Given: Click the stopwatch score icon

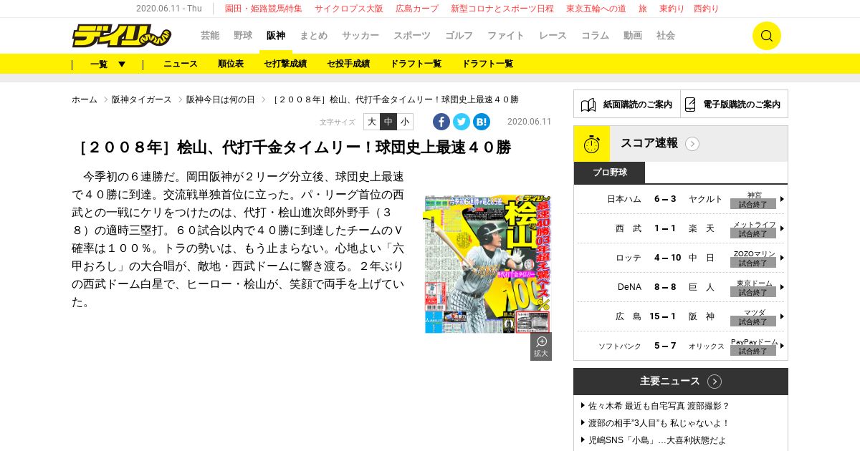Looking at the screenshot, I should click(x=592, y=144).
